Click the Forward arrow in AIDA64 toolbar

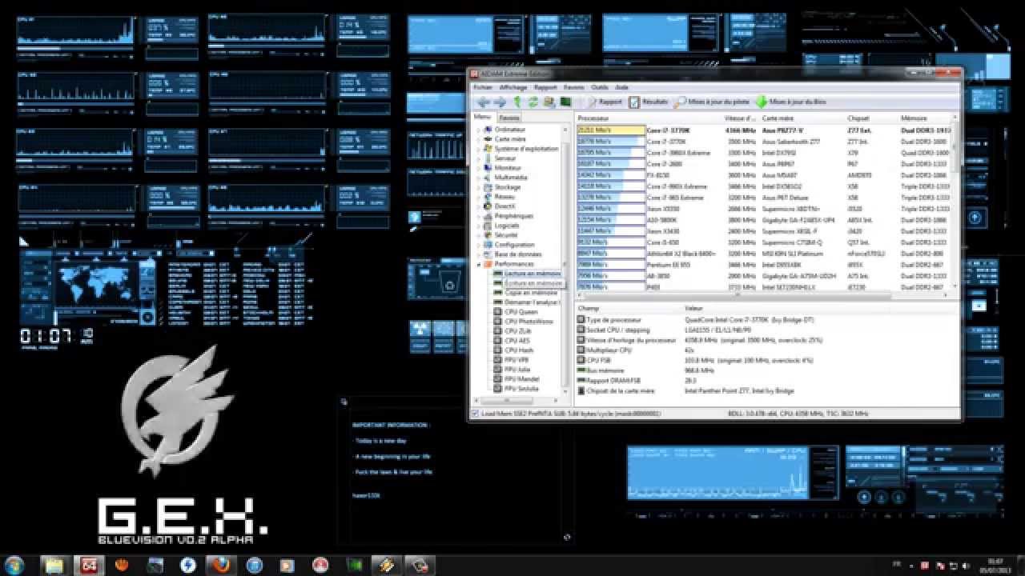pyautogui.click(x=500, y=102)
